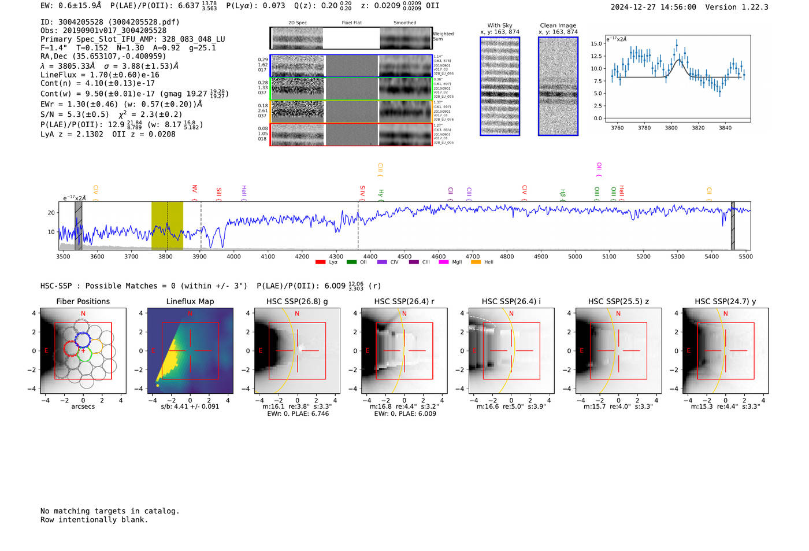
Task: Select the HSC SSP(24.7) y image
Action: pos(726,350)
